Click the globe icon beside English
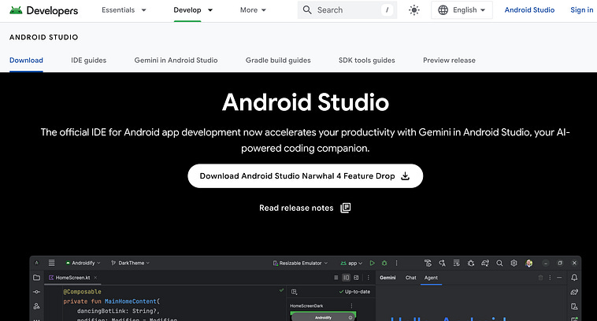The image size is (597, 321). (x=443, y=10)
